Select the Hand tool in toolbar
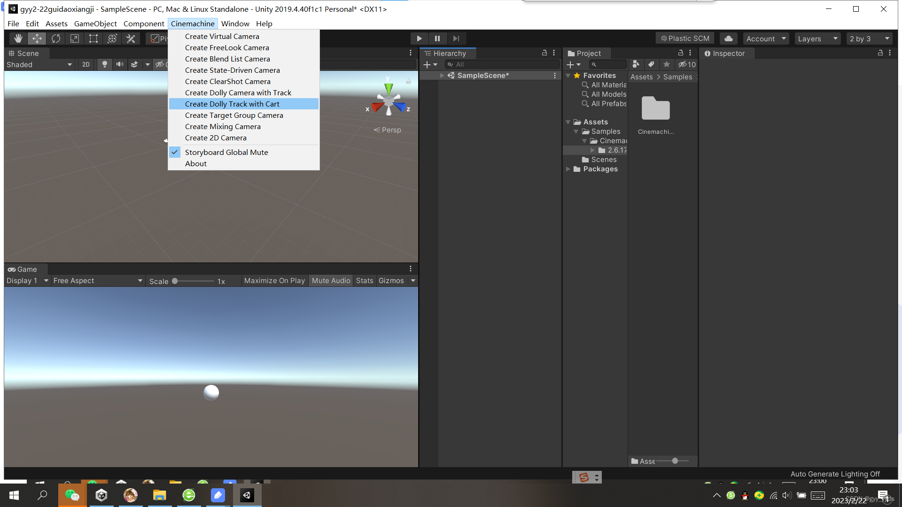The image size is (902, 507). 18,38
